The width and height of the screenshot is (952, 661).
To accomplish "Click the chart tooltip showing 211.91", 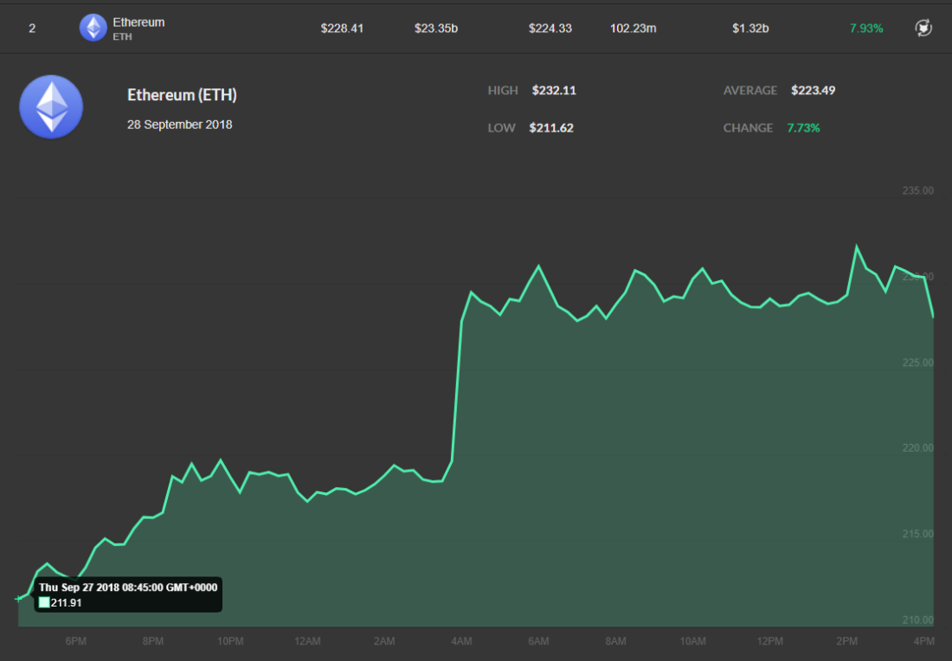I will click(128, 595).
